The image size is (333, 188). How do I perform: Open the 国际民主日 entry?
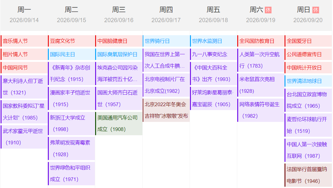[x=72, y=54]
